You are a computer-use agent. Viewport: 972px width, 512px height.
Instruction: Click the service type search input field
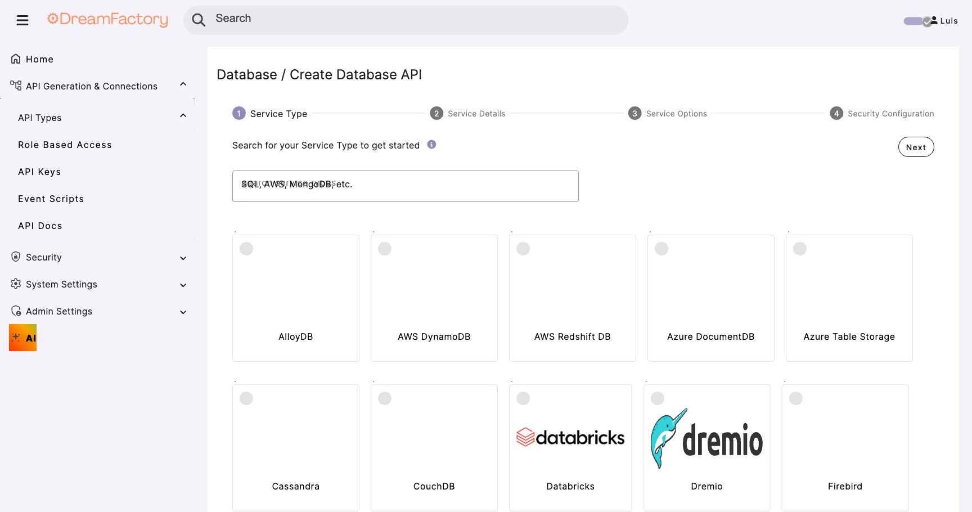pyautogui.click(x=405, y=186)
